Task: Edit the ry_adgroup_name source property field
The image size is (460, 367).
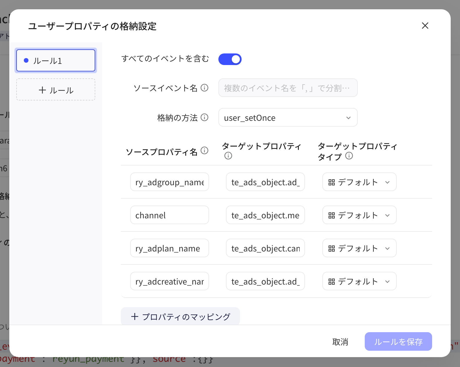Action: click(170, 182)
